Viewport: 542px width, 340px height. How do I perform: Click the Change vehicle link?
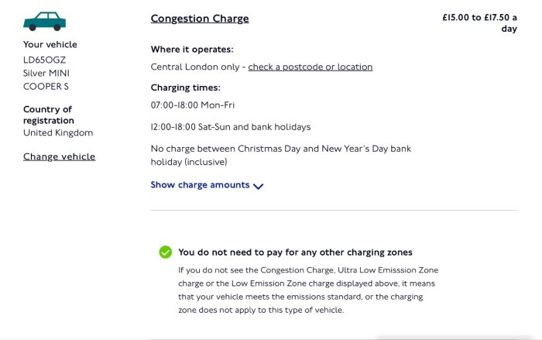tap(59, 156)
